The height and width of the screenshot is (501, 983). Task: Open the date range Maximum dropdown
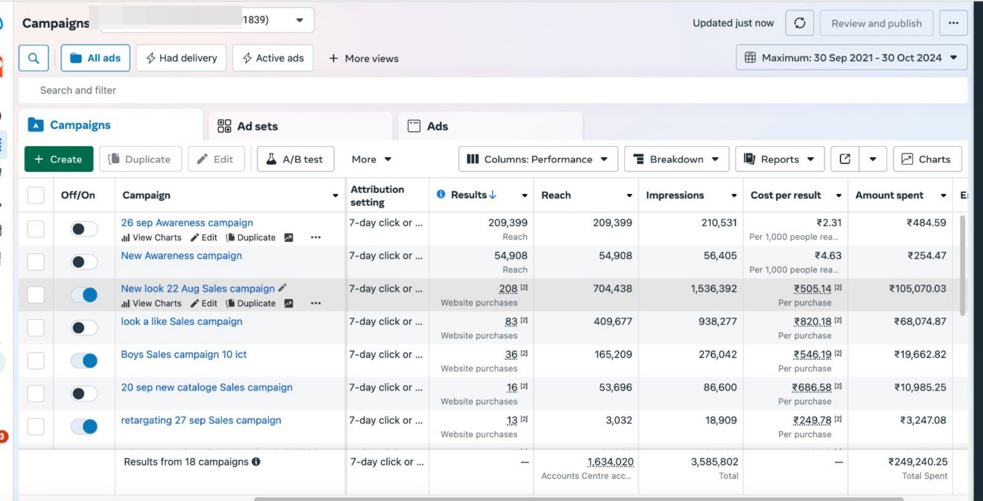click(852, 58)
